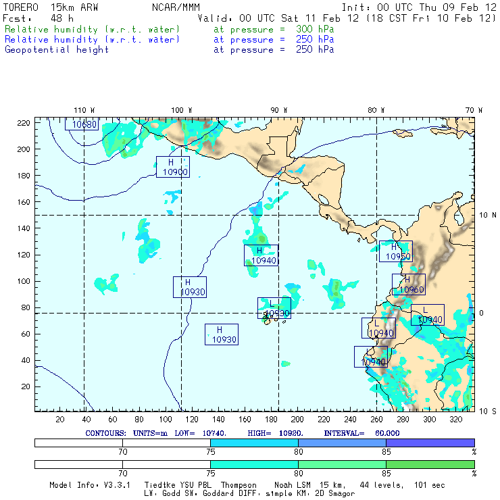Click the NCAR/MMM header text

pos(174,7)
